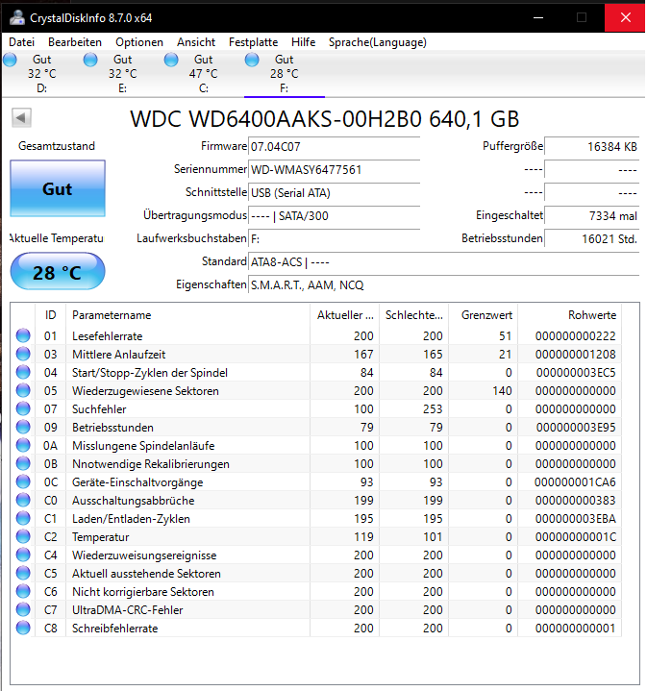Click status orb for Lesefehlerrate row
This screenshot has height=691, width=647.
tap(23, 335)
